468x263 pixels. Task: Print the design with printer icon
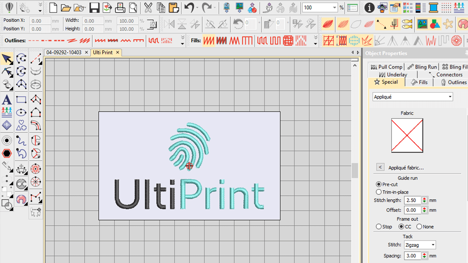pos(120,8)
